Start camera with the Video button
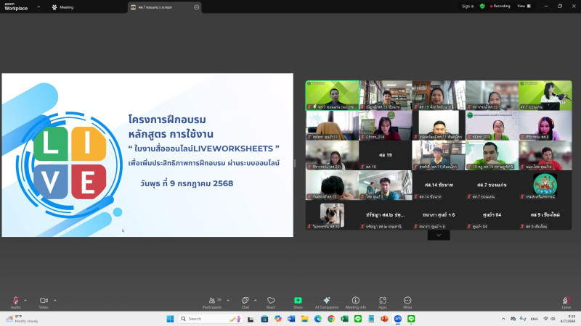 coord(44,302)
